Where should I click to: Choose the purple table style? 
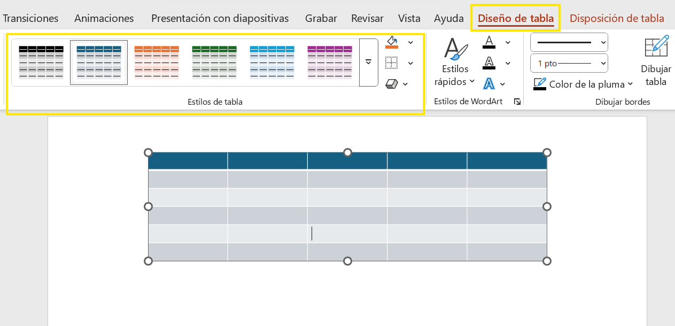330,62
